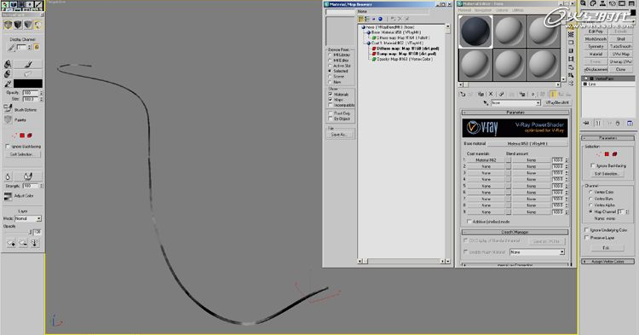Viewport: 639px width, 335px height.
Task: Click the Save As button
Action: pyautogui.click(x=340, y=135)
